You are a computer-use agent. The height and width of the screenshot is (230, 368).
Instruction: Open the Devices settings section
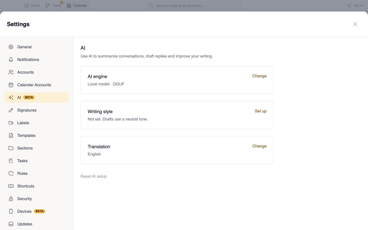click(x=37, y=211)
